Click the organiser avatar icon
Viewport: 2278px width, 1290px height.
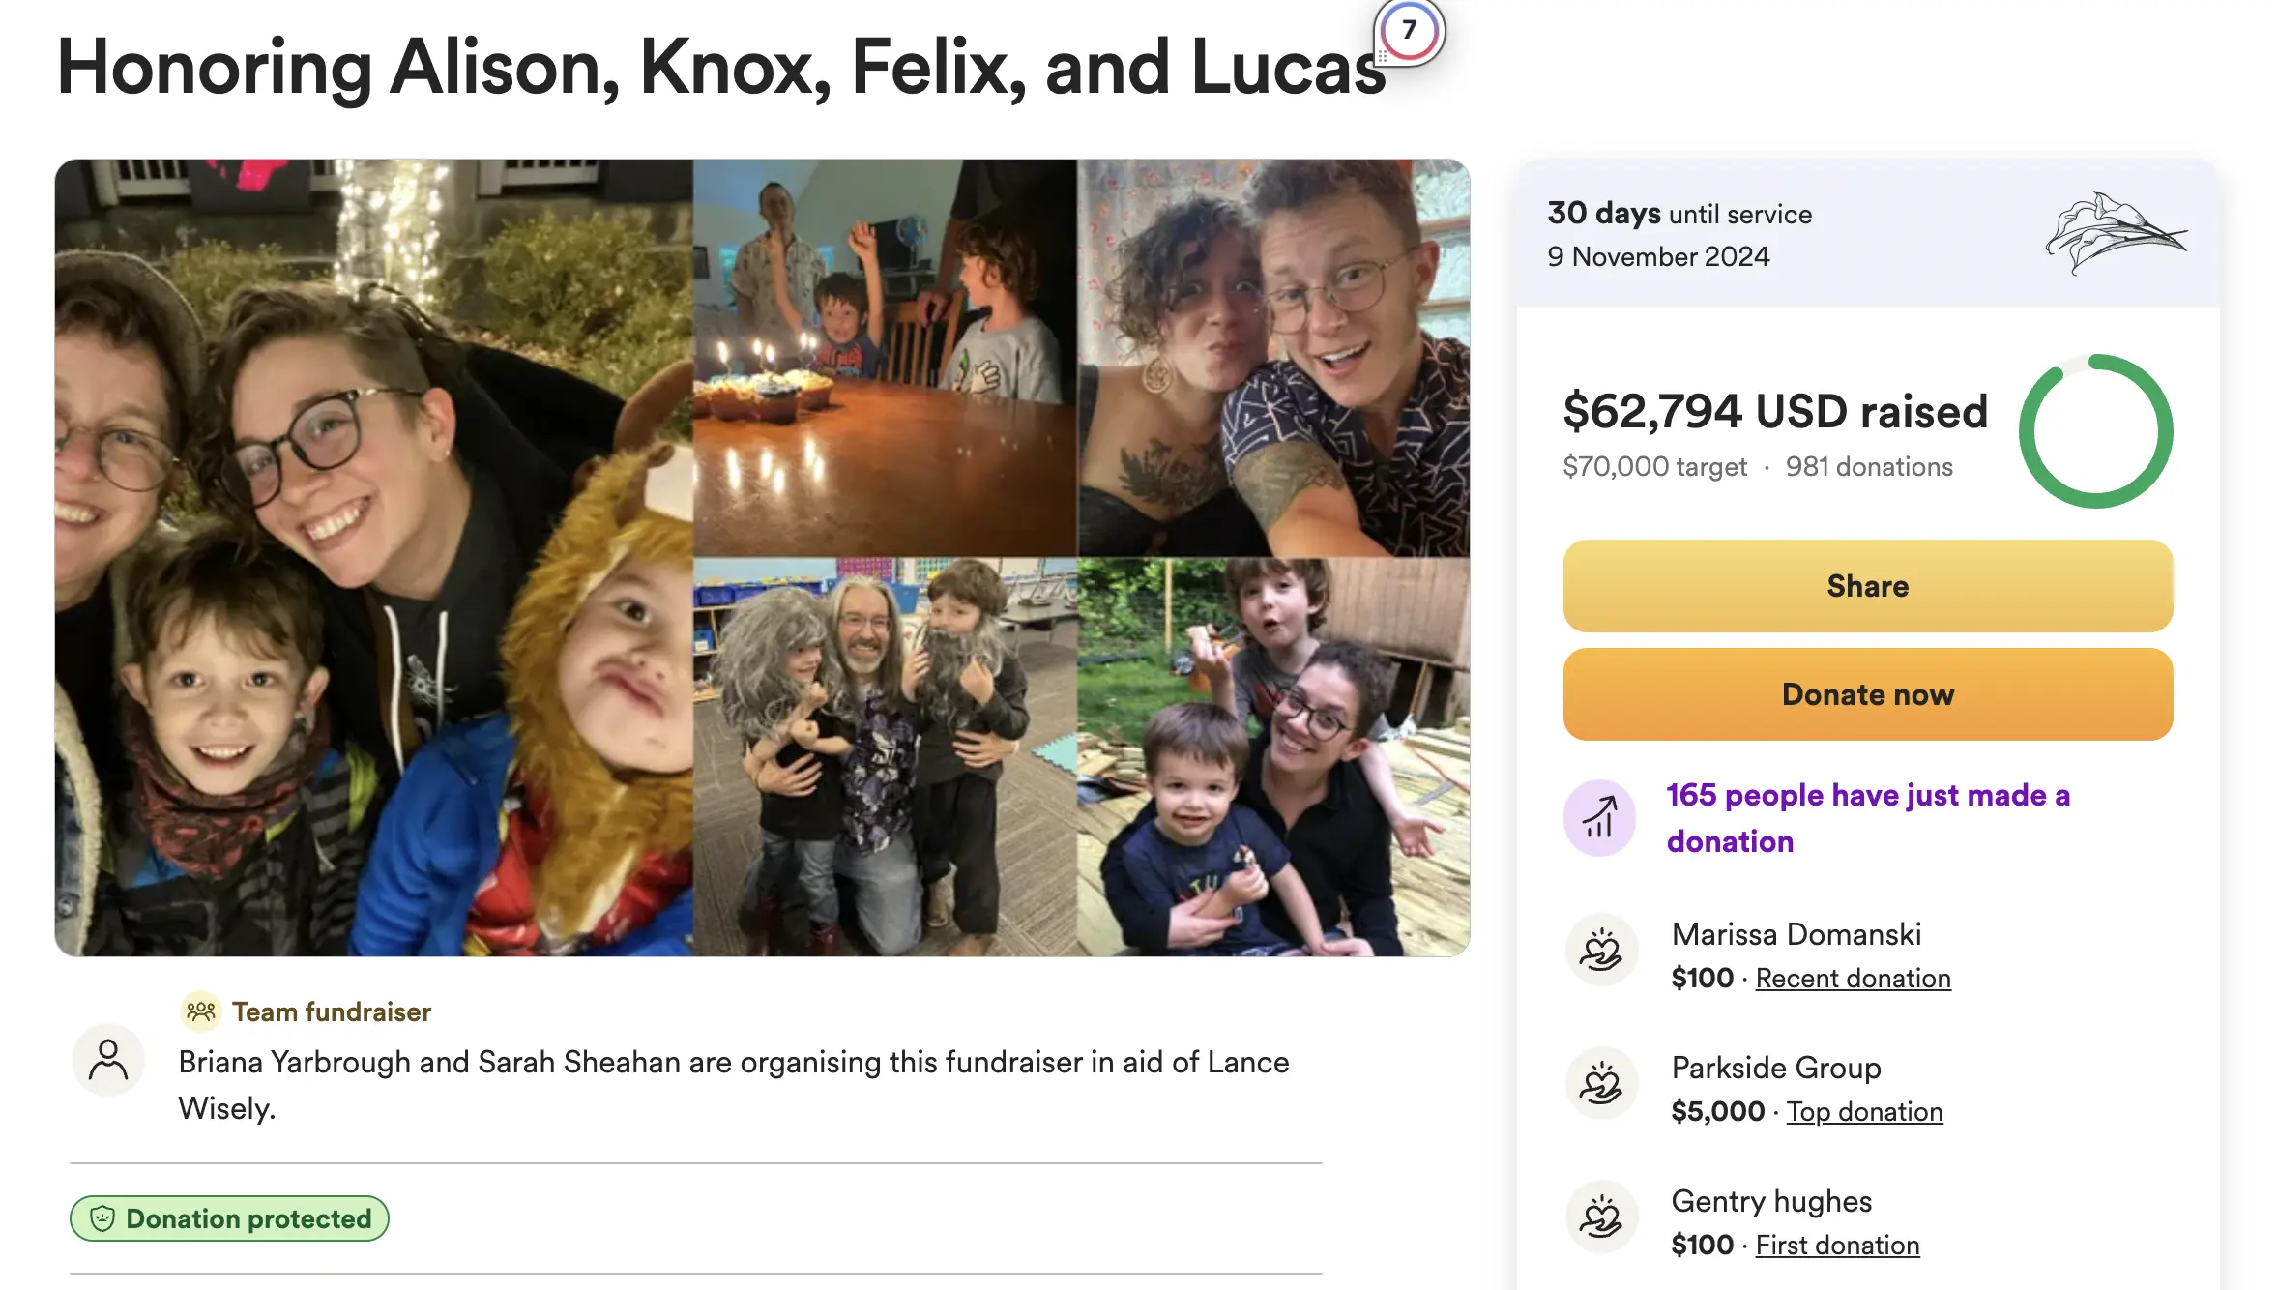click(108, 1060)
